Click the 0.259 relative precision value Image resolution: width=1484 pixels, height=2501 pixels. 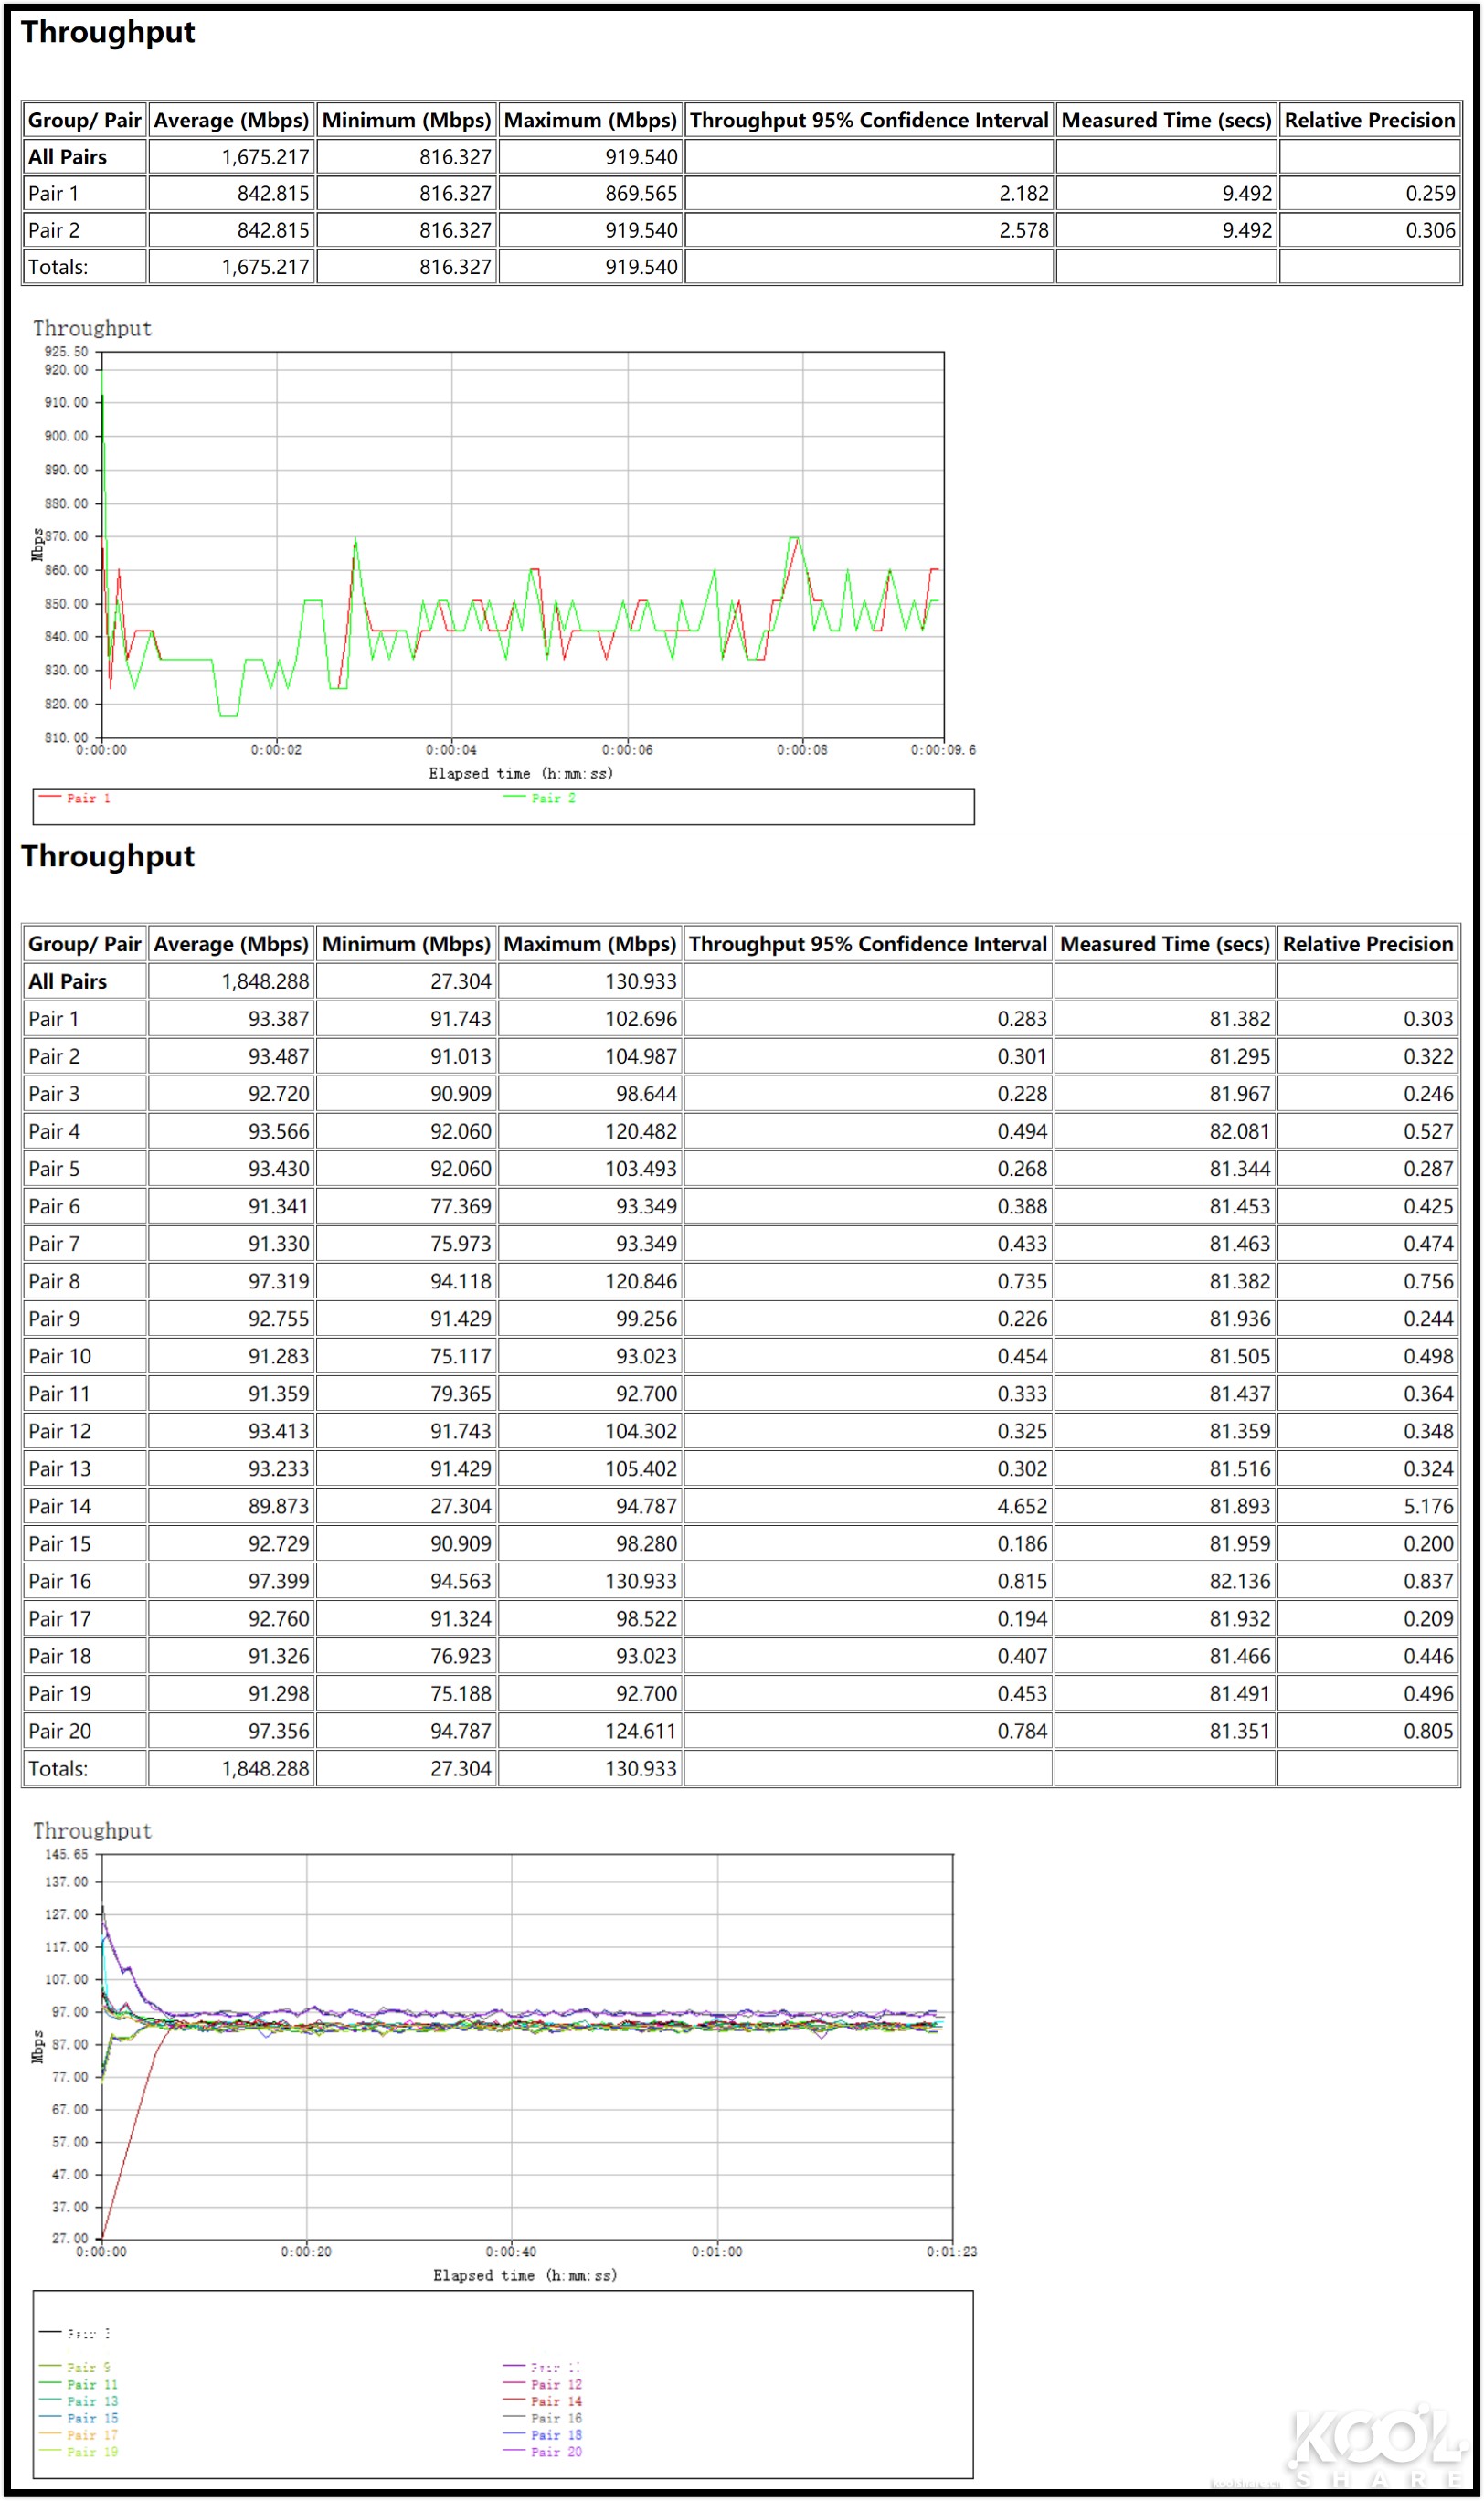(1430, 193)
